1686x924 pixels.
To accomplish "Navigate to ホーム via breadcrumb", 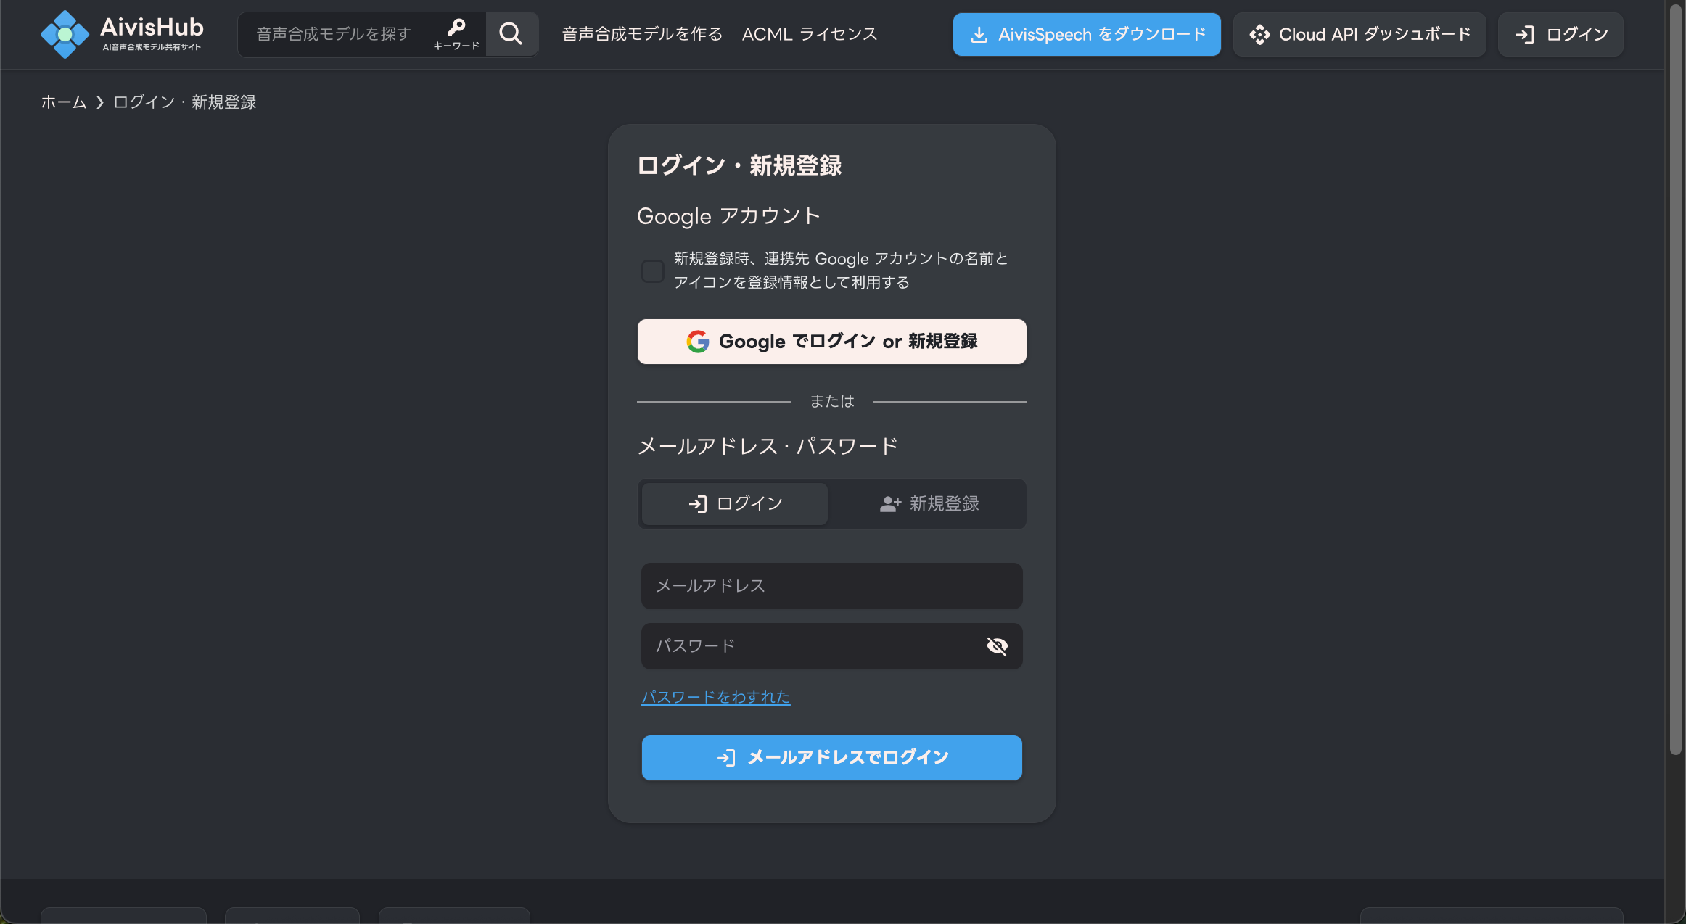I will click(62, 102).
